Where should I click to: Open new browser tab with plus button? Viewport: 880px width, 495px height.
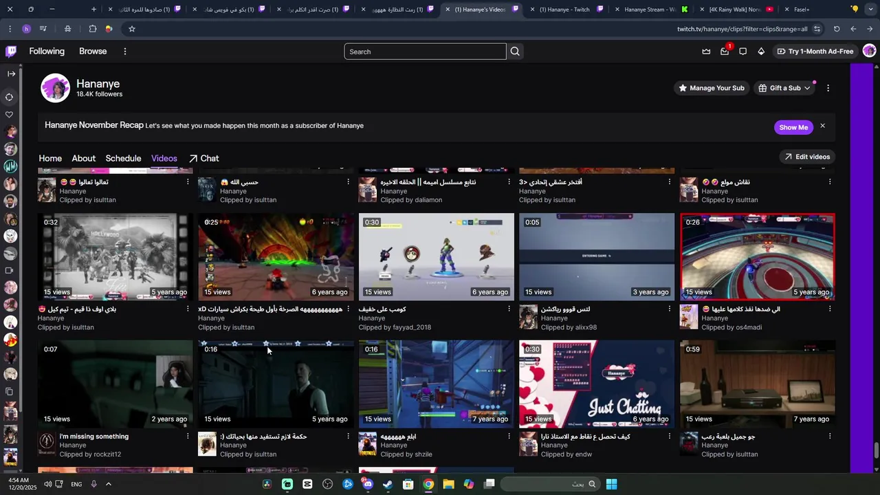94,9
